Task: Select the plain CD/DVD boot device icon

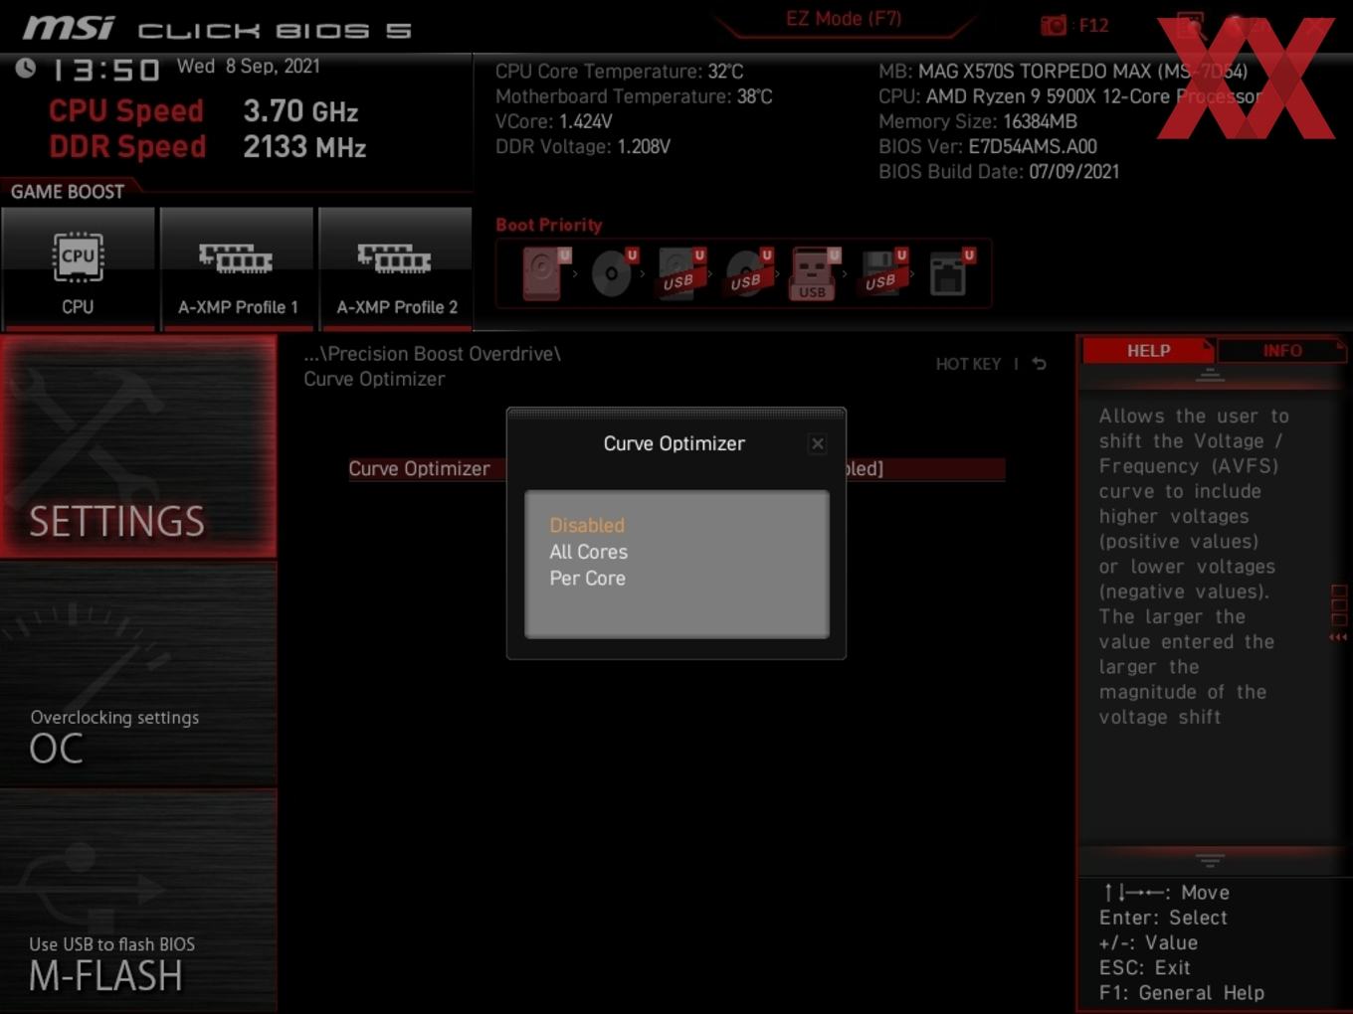Action: (613, 273)
